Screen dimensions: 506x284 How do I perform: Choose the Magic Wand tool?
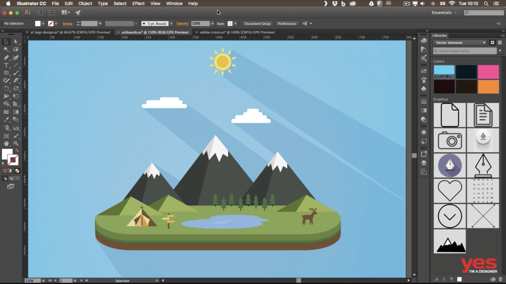point(6,50)
